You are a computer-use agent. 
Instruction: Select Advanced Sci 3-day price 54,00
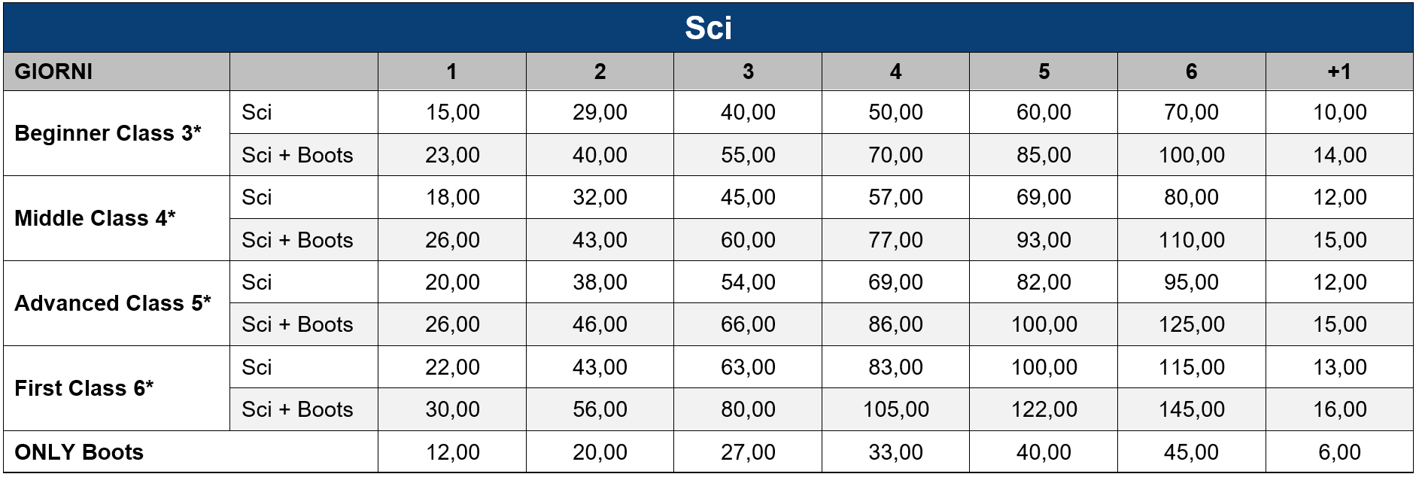pyautogui.click(x=748, y=282)
